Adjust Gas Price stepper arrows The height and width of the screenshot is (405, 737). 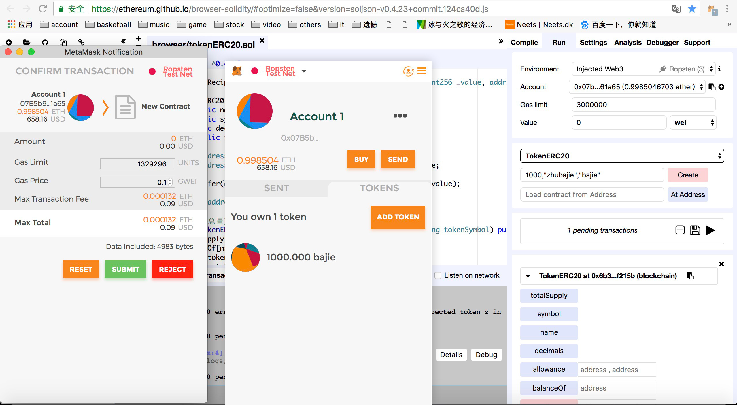[170, 182]
